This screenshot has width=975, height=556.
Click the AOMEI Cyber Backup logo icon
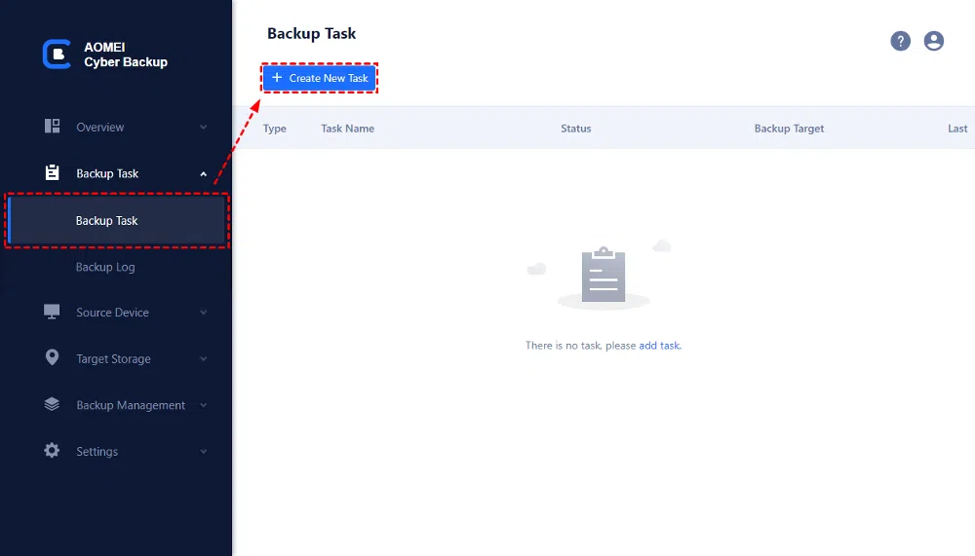point(57,55)
